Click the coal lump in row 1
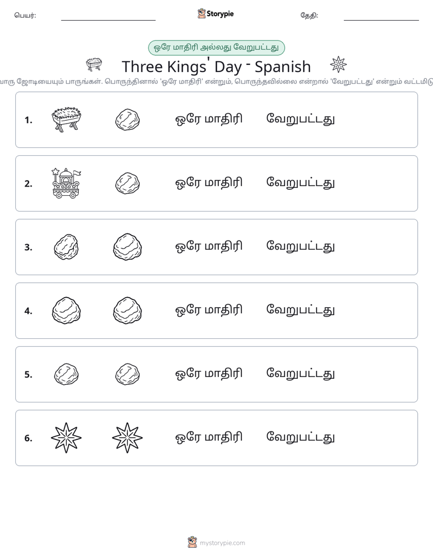This screenshot has height=560, width=433. pyautogui.click(x=127, y=119)
